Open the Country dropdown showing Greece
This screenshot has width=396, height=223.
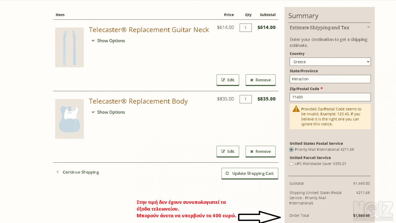(x=330, y=62)
